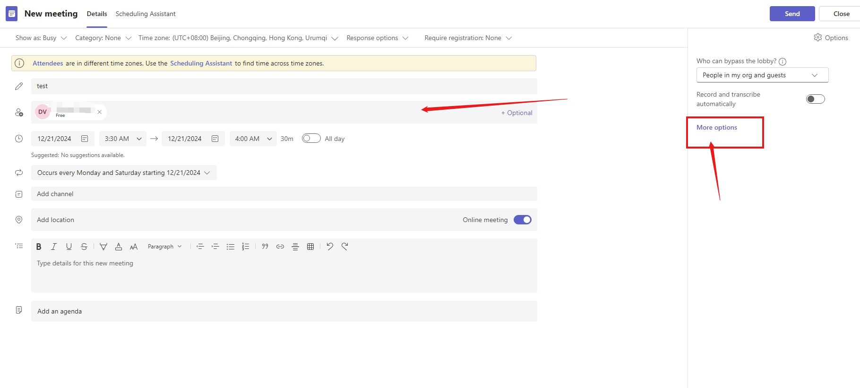Insert a numbered list
860x388 pixels.
point(246,247)
